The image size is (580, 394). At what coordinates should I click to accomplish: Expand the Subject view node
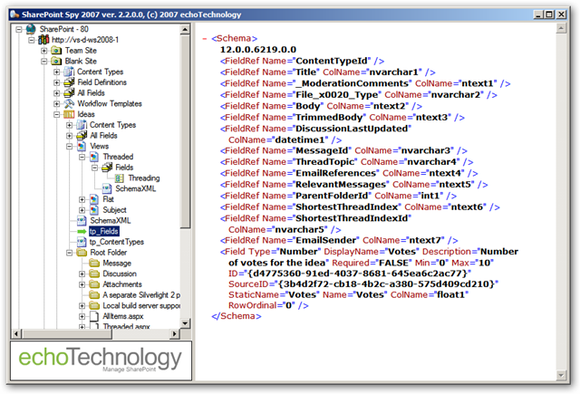(82, 210)
